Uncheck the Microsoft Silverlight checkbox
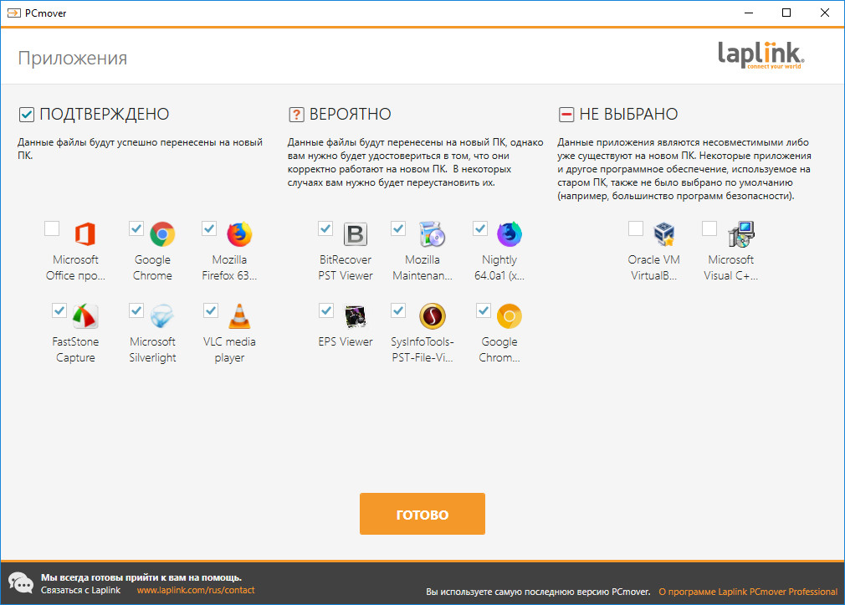 point(136,310)
